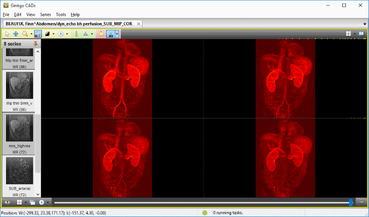The height and width of the screenshot is (217, 369).
Task: Select the Mip thin 5mm_ar series thumbnail
Action: pyautogui.click(x=19, y=52)
